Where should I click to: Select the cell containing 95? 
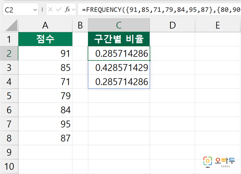[45, 124]
